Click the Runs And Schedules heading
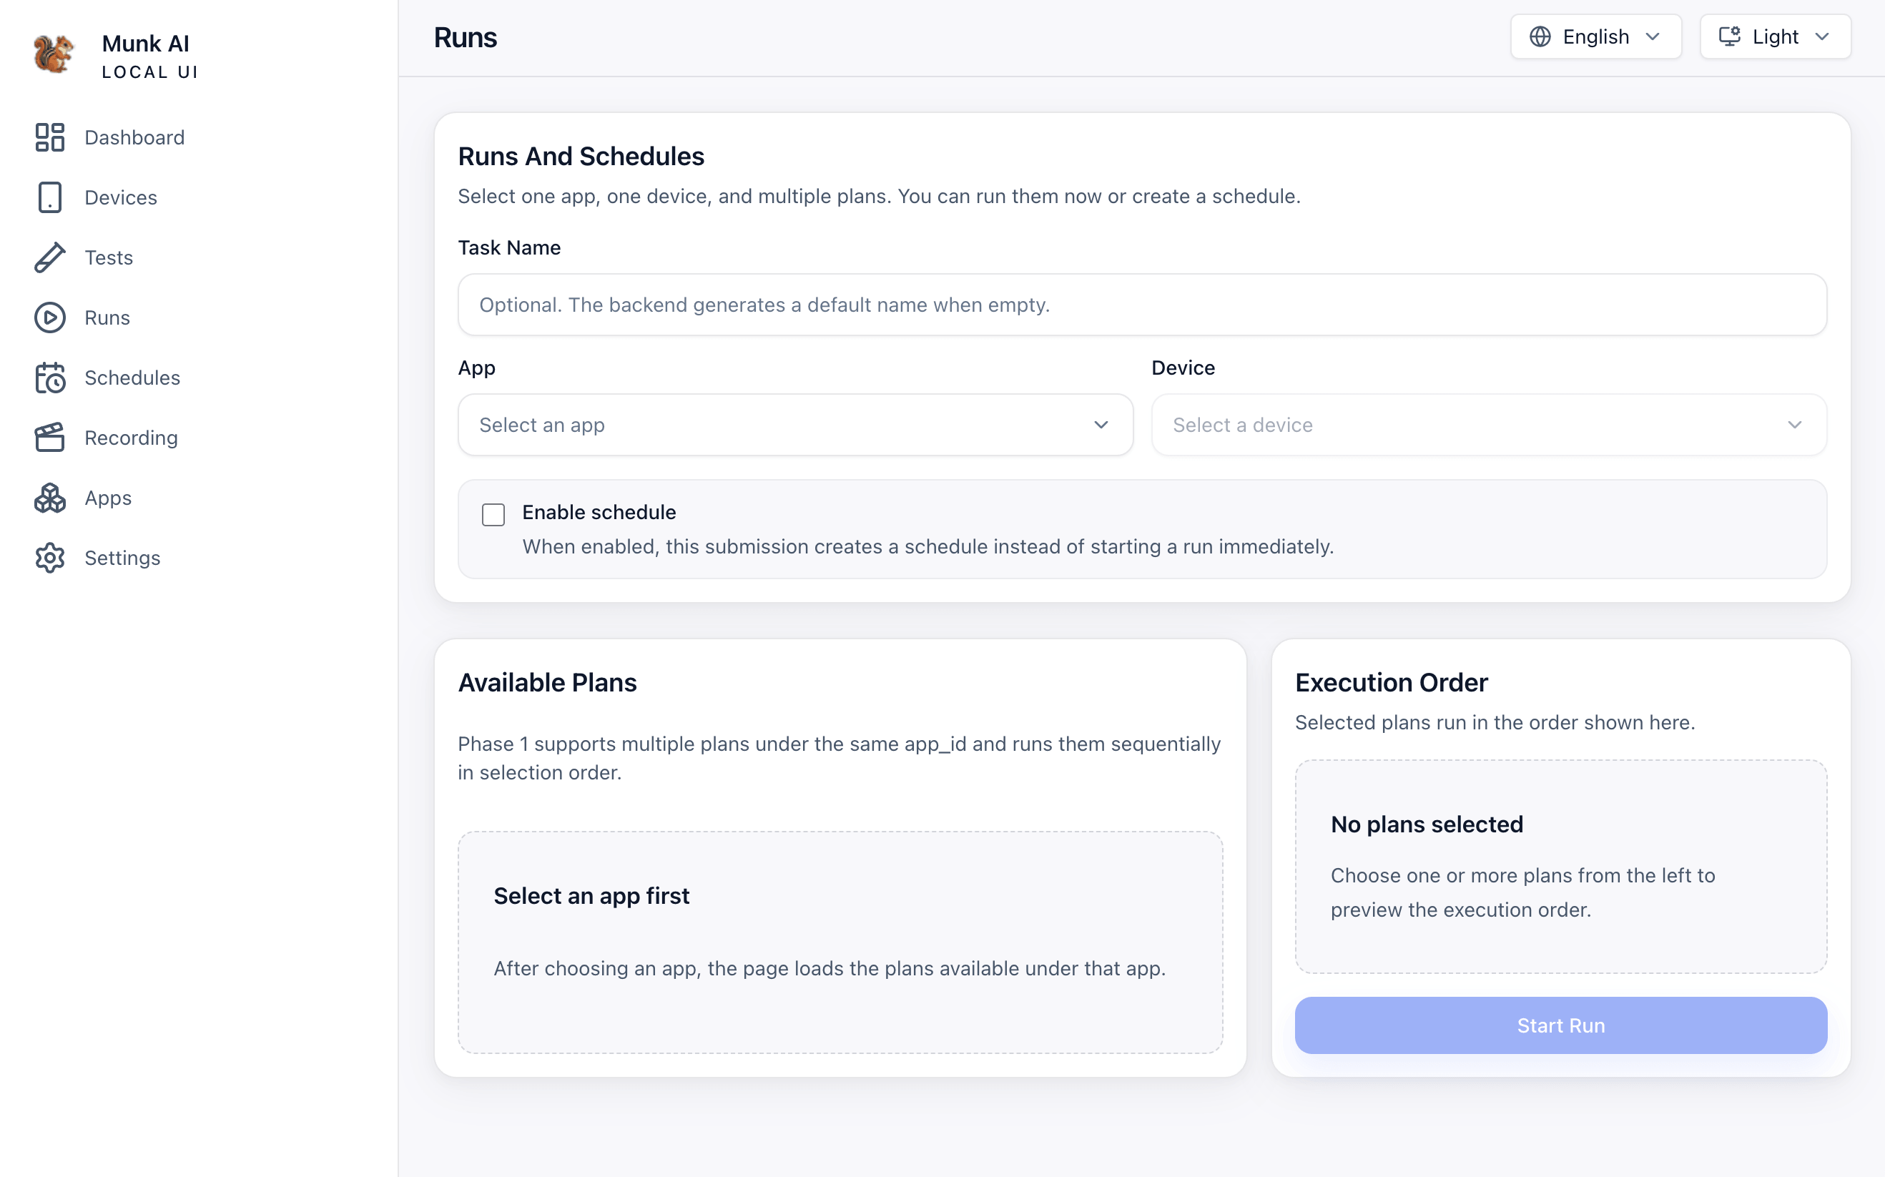Screen dimensions: 1885x1177 coord(581,157)
